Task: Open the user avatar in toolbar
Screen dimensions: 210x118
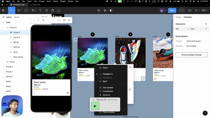Action: coord(162,10)
